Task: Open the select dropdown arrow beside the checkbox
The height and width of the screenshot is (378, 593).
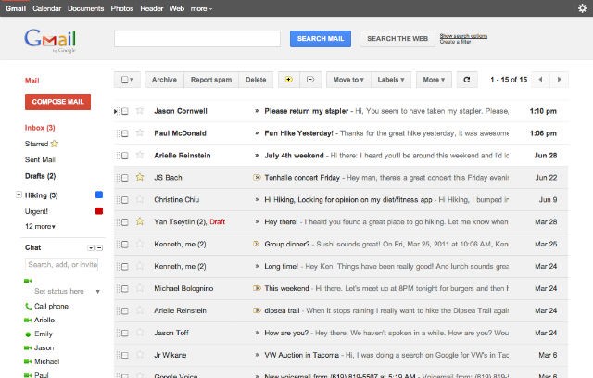Action: coord(132,80)
